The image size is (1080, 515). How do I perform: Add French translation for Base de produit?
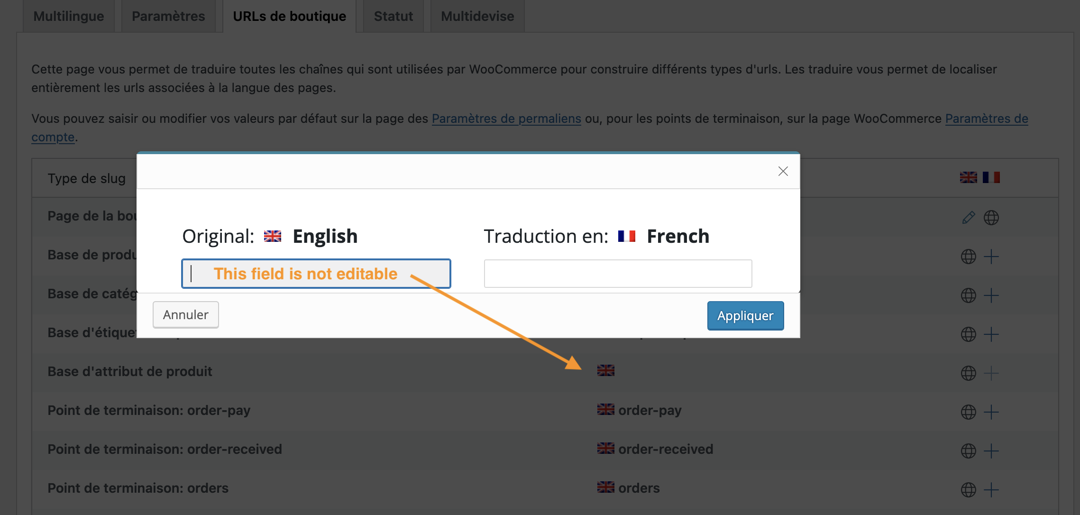(x=991, y=257)
